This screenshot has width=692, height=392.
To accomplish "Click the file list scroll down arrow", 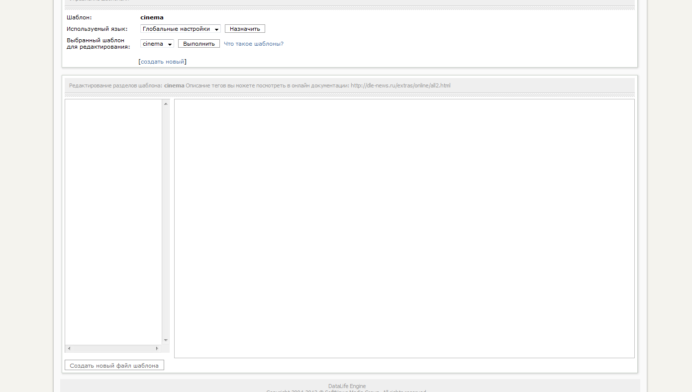I will (x=166, y=340).
